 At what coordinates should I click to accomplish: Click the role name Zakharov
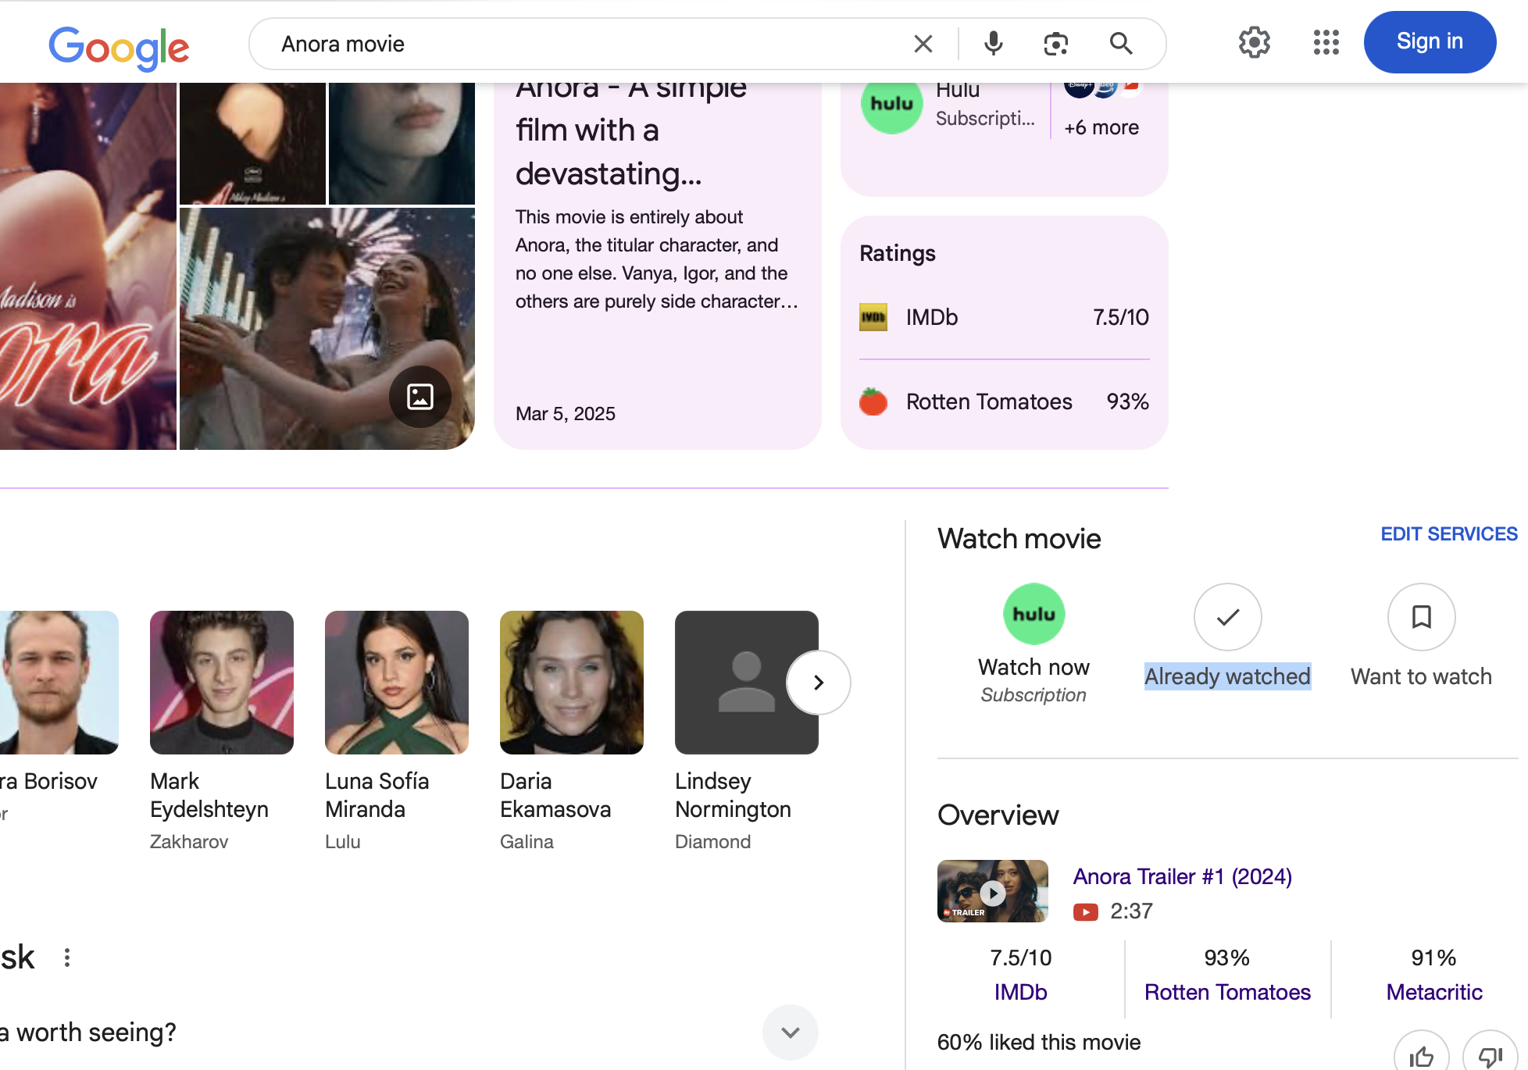[x=189, y=842]
